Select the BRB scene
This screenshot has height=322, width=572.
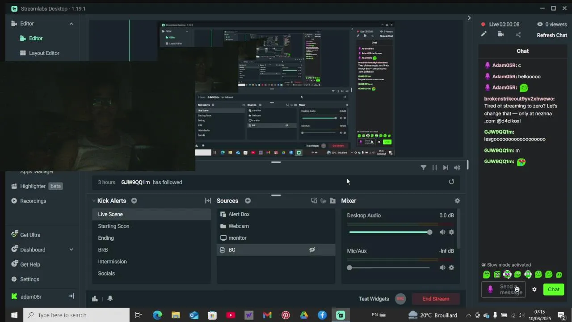click(151, 250)
